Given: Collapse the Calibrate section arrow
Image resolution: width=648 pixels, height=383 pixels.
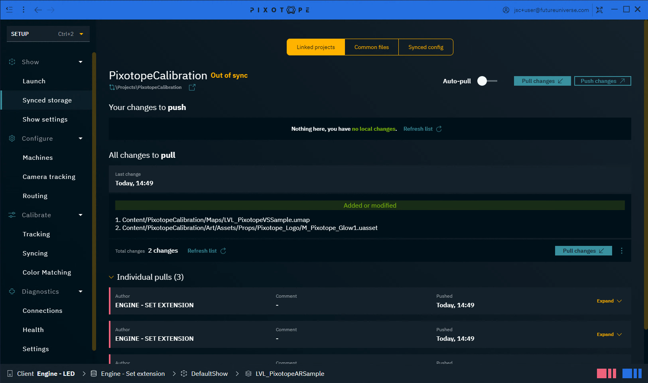Looking at the screenshot, I should [81, 215].
